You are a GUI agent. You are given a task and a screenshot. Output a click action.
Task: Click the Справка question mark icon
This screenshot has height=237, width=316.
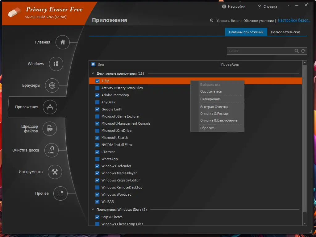259,6
